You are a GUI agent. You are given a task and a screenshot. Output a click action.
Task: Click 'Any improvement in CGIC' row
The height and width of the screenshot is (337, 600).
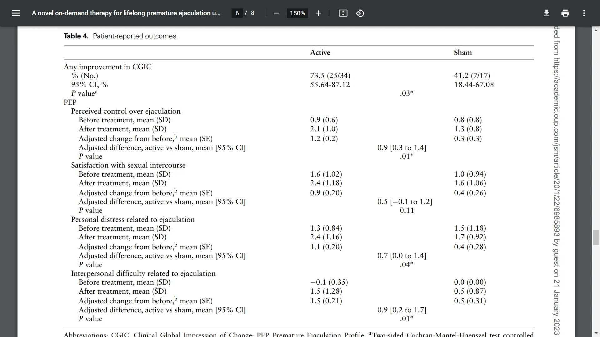tap(107, 67)
